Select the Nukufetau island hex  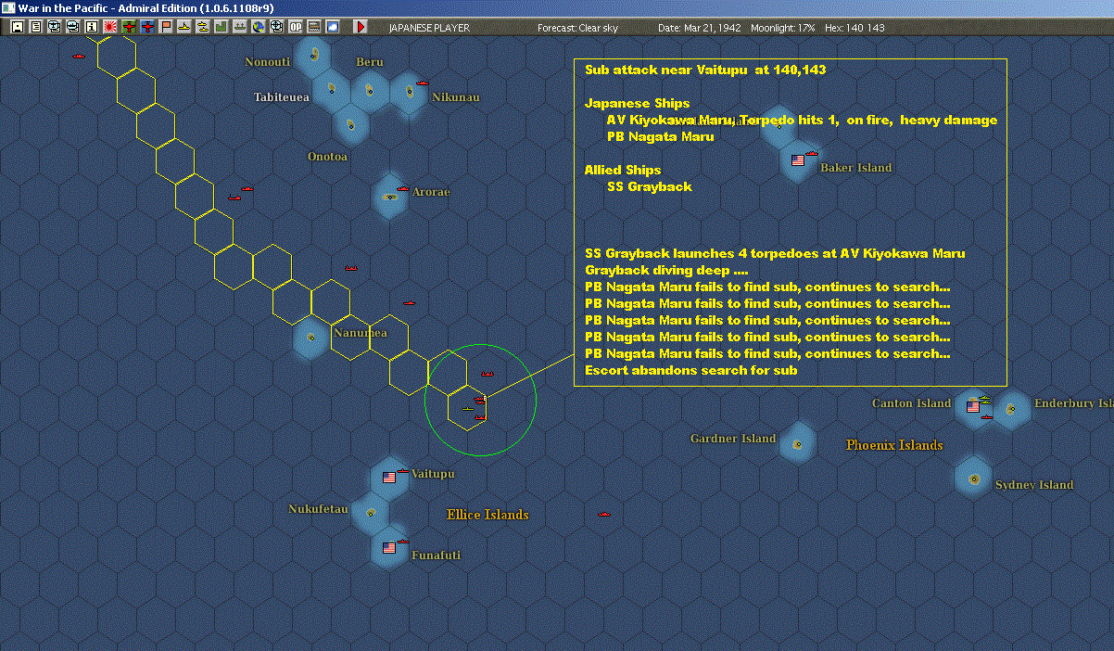click(370, 512)
